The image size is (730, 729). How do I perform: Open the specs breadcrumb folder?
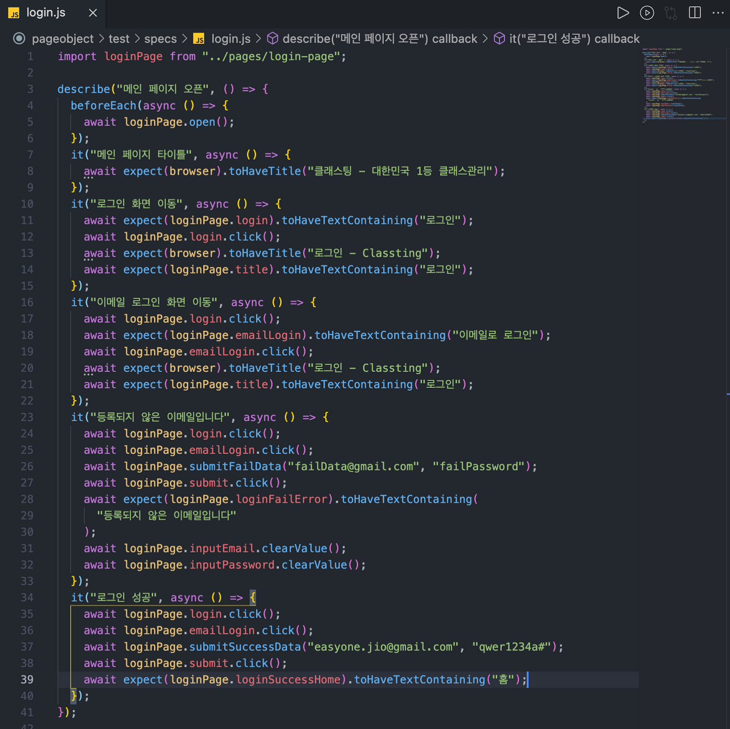(160, 39)
